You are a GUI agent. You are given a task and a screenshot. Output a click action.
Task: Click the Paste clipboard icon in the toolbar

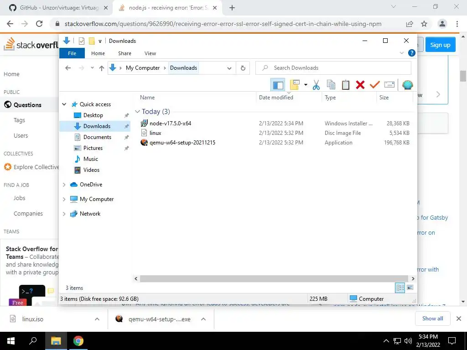[x=346, y=85]
